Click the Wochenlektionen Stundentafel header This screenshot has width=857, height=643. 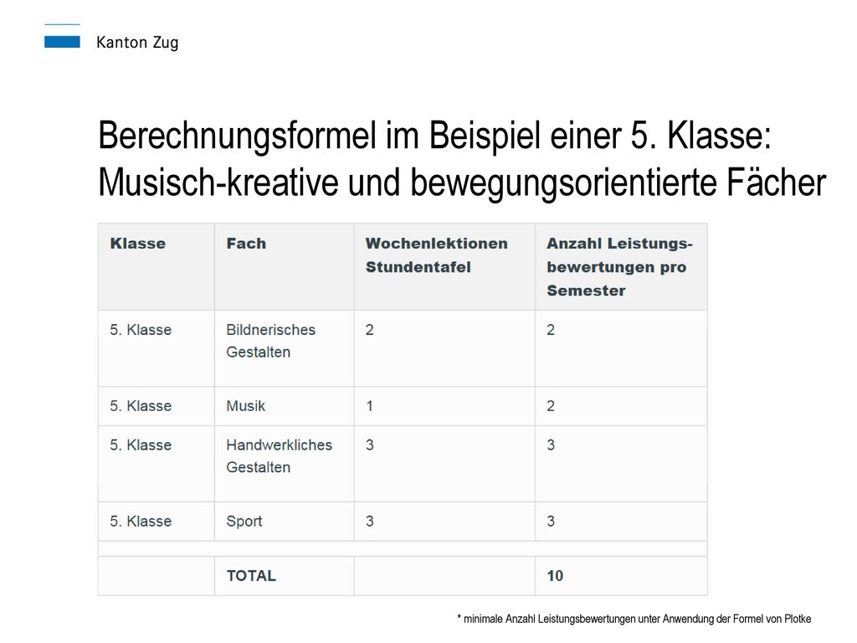[437, 255]
